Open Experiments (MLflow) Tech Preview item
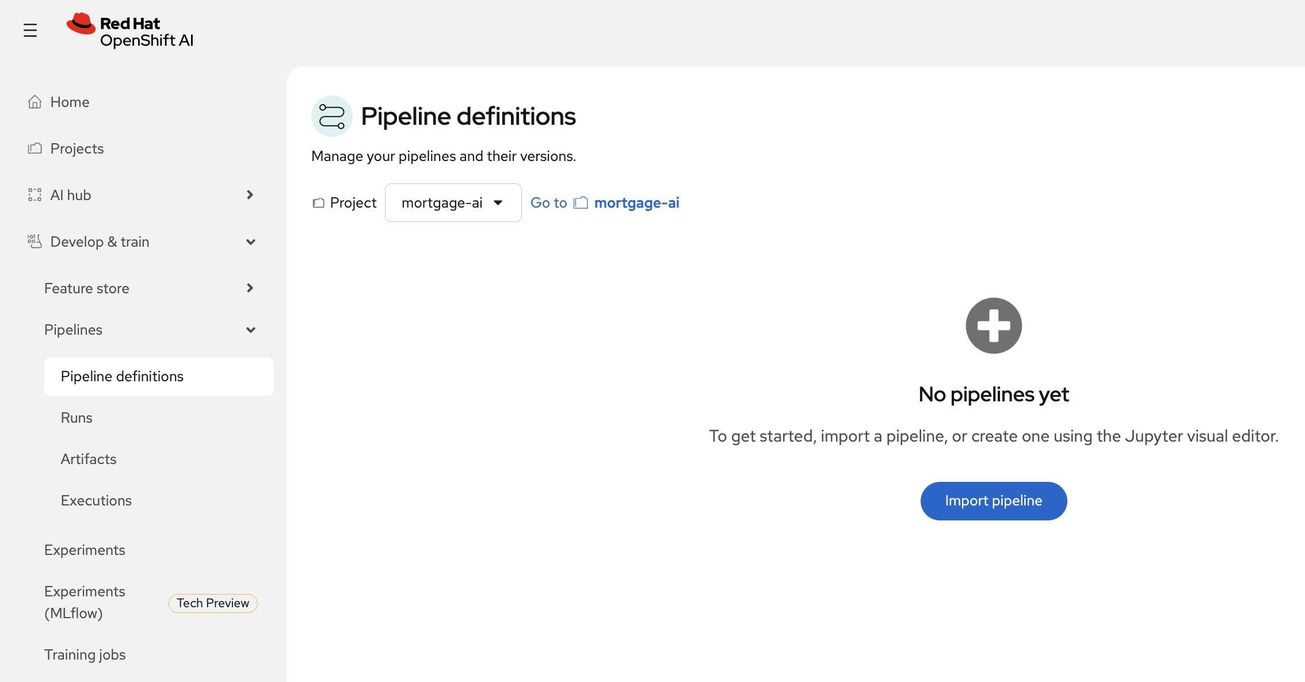This screenshot has height=682, width=1305. (x=85, y=602)
